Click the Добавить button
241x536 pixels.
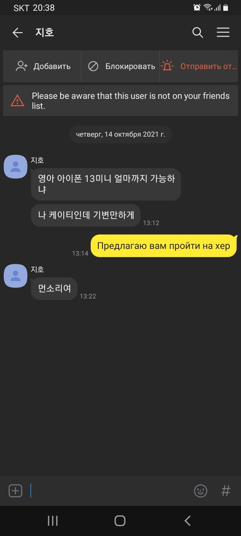click(x=42, y=66)
